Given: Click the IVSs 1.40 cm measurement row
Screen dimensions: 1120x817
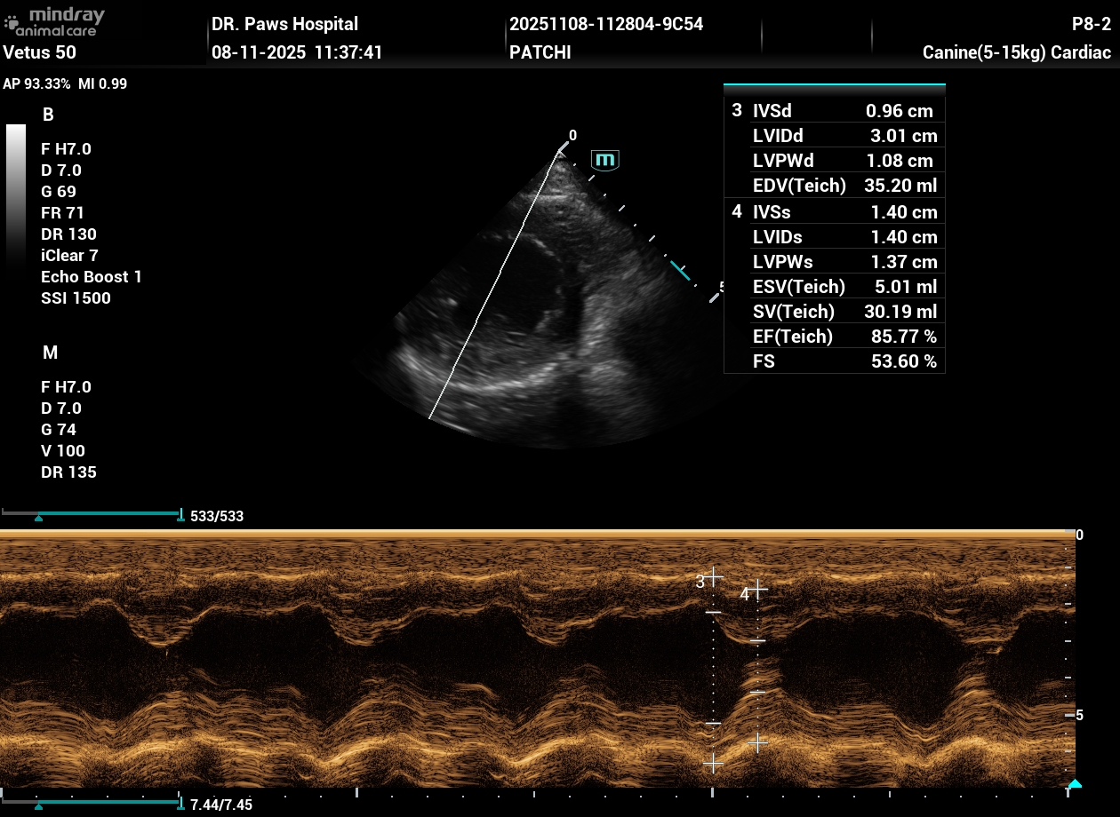Looking at the screenshot, I should [834, 212].
